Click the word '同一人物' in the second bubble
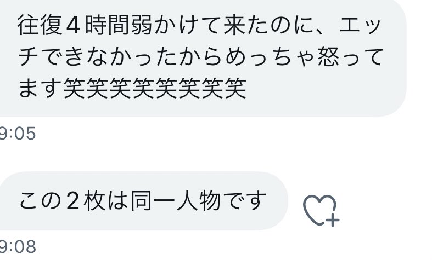Image resolution: width=432 pixels, height=260 pixels. click(x=176, y=201)
